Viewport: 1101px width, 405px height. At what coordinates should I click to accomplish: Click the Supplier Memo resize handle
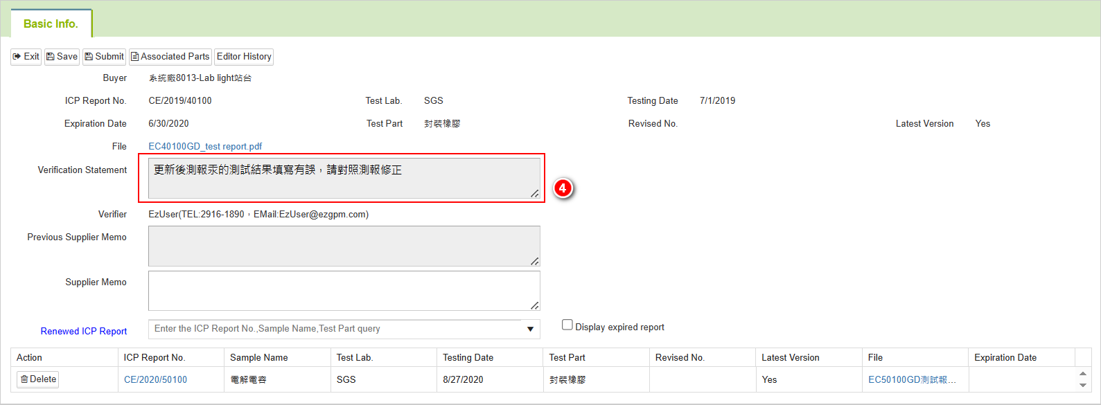[535, 305]
